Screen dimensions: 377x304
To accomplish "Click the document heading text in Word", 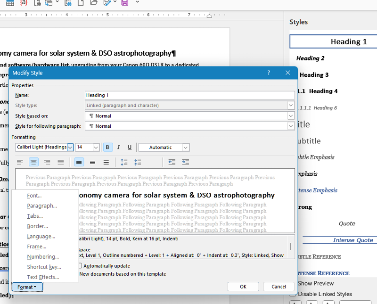I will coord(88,53).
